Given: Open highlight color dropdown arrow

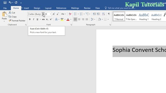Looking at the screenshot, I should coord(65,19).
